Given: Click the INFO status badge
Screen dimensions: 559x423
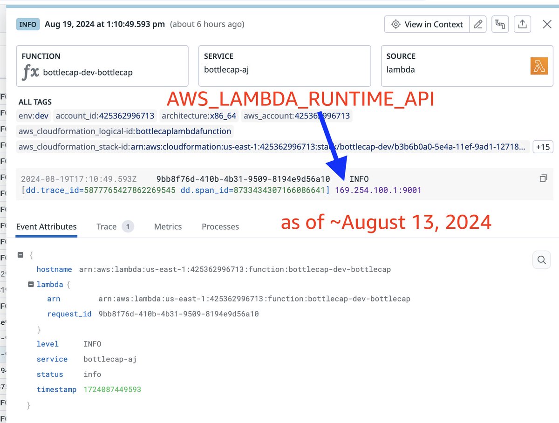Looking at the screenshot, I should [x=28, y=24].
